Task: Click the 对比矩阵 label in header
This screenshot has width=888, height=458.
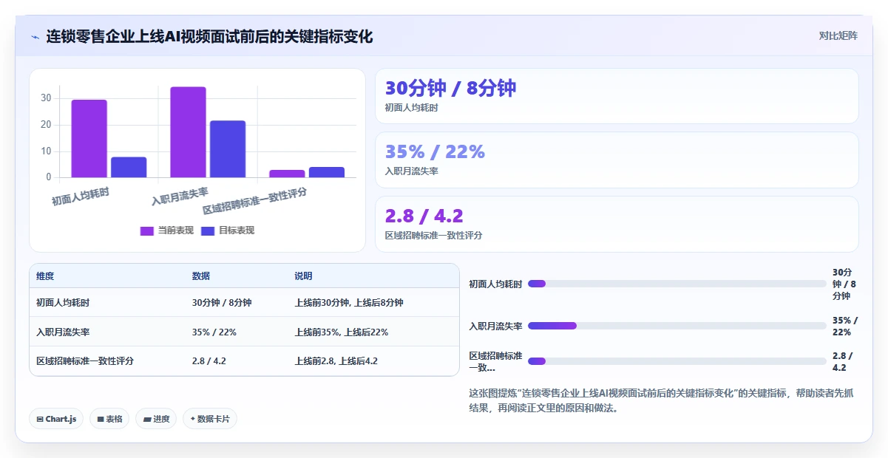Action: 838,36
